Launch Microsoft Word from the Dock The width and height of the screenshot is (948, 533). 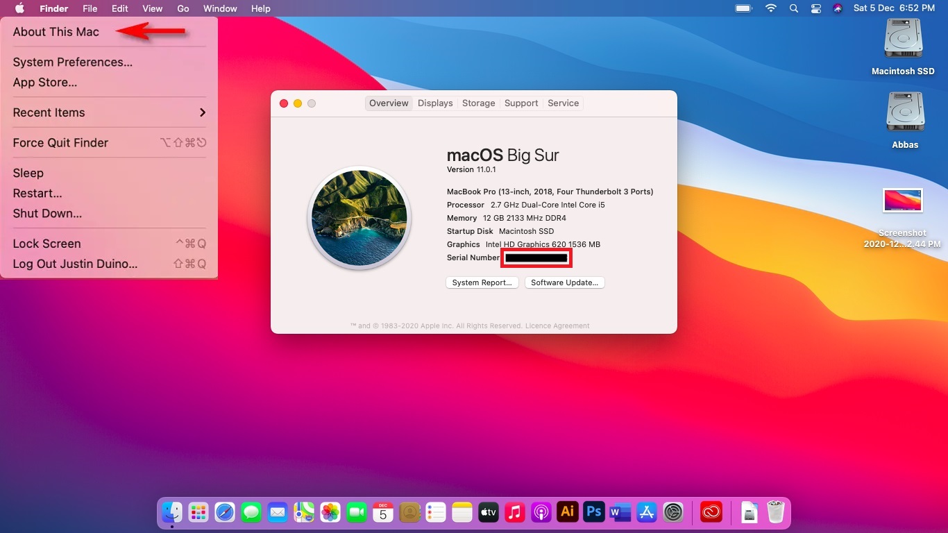coord(620,513)
